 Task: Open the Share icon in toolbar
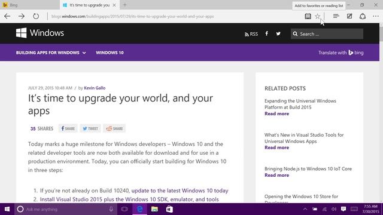(363, 16)
